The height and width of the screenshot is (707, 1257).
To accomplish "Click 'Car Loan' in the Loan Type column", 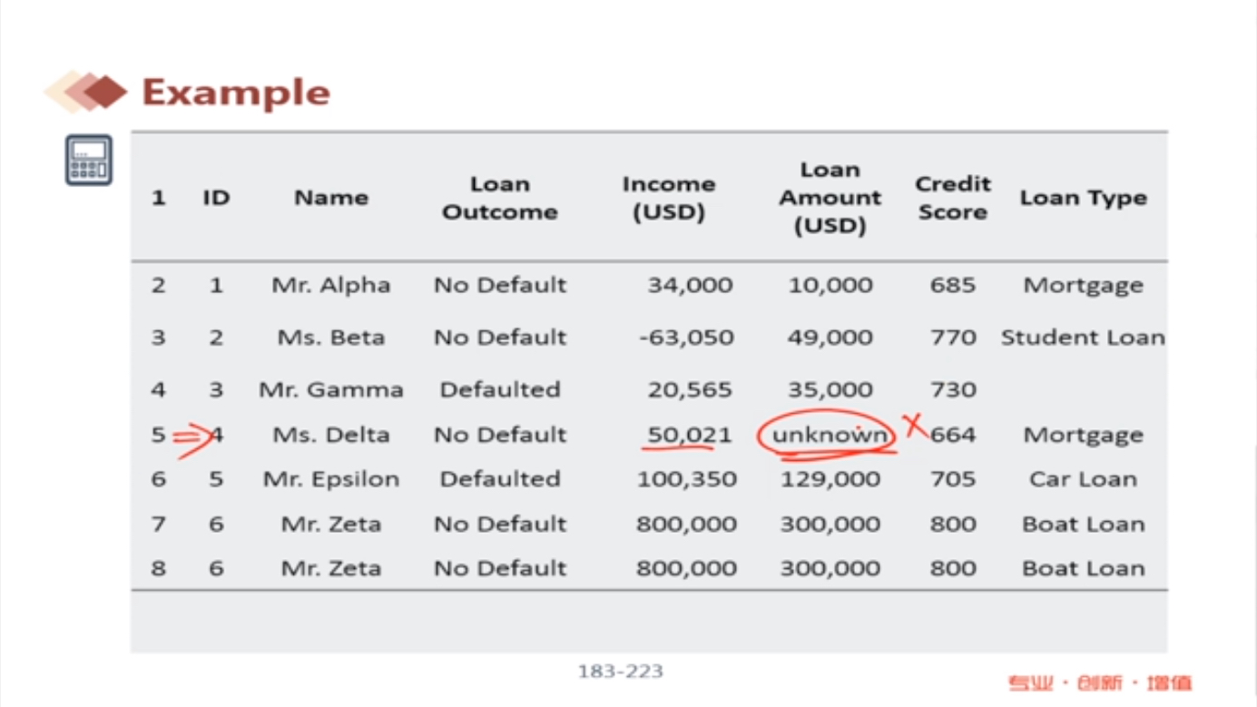I will tap(1083, 479).
